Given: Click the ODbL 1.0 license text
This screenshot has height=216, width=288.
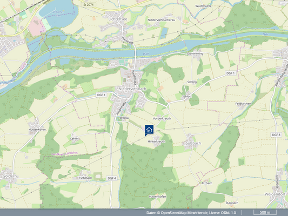Looking at the screenshot, I should (229, 213).
